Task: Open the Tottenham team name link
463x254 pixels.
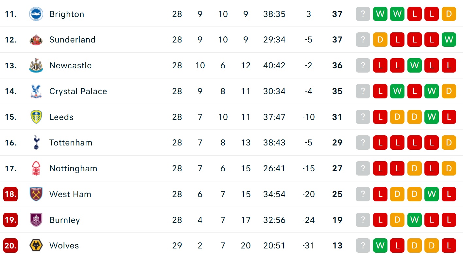Action: (71, 143)
